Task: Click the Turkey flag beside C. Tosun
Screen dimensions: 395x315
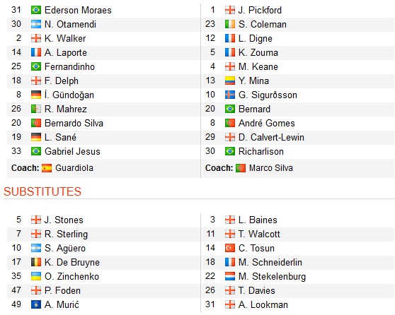Action: click(x=230, y=248)
